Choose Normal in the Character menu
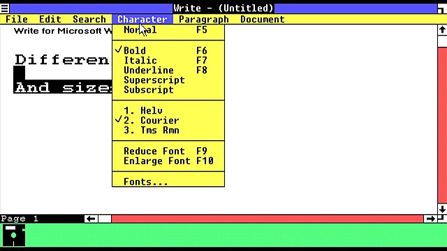Screen dimensions: 447x251 [168, 30]
